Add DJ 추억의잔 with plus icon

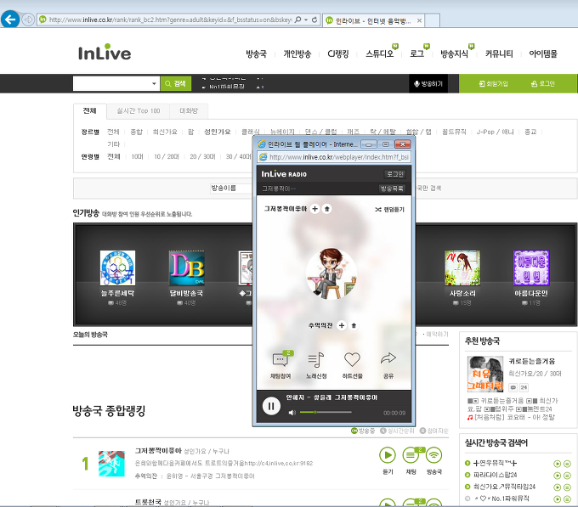click(342, 325)
